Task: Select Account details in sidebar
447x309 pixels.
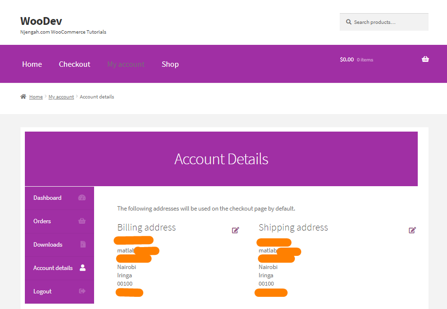Action: click(x=59, y=268)
